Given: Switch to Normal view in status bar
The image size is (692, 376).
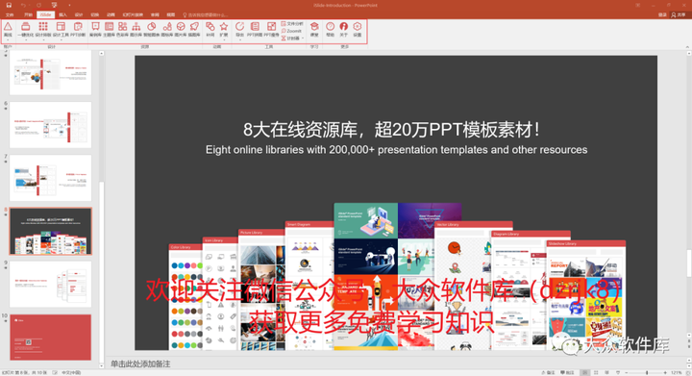Looking at the screenshot, I should (x=584, y=373).
